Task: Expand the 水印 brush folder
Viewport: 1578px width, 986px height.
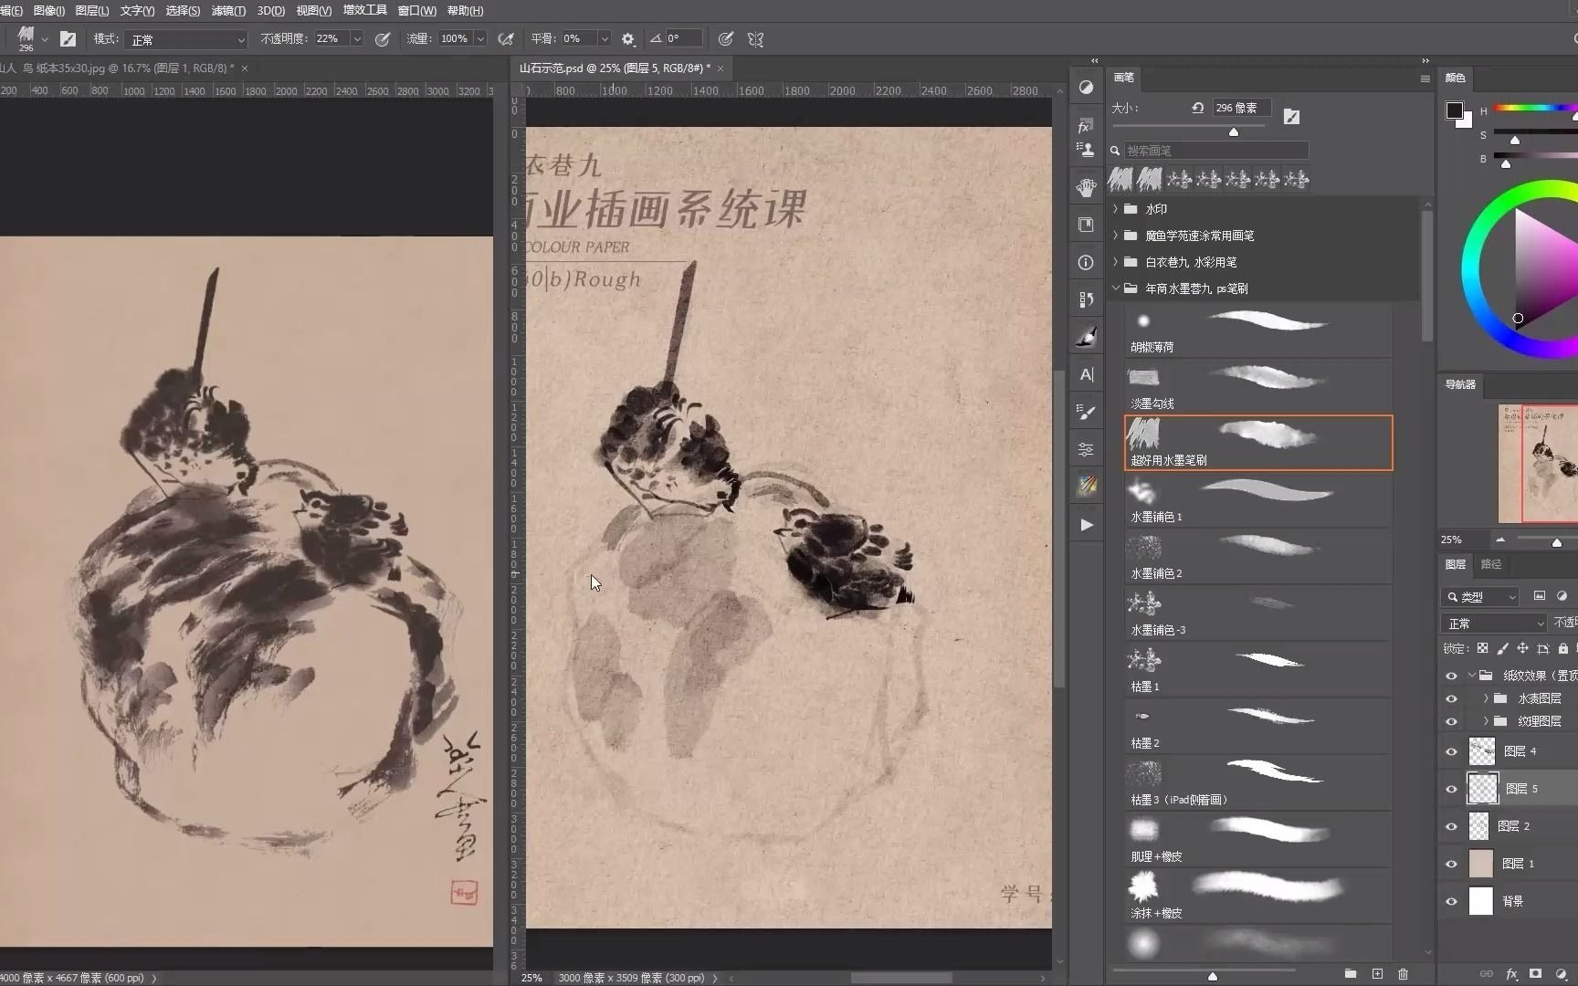Action: 1115,209
